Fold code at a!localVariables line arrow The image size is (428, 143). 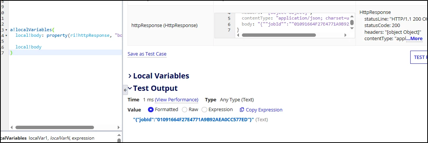pos(6,30)
